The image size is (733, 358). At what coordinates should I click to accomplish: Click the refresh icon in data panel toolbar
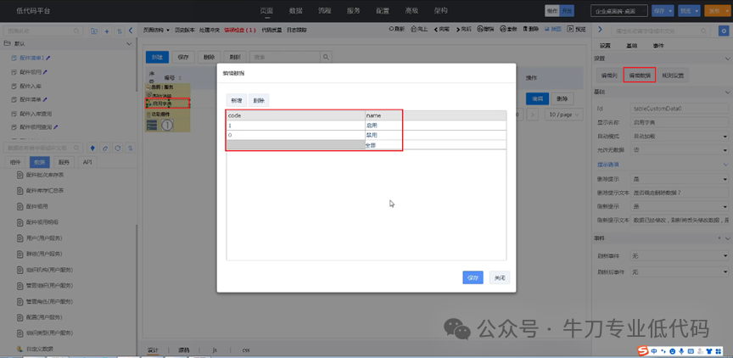point(118,148)
